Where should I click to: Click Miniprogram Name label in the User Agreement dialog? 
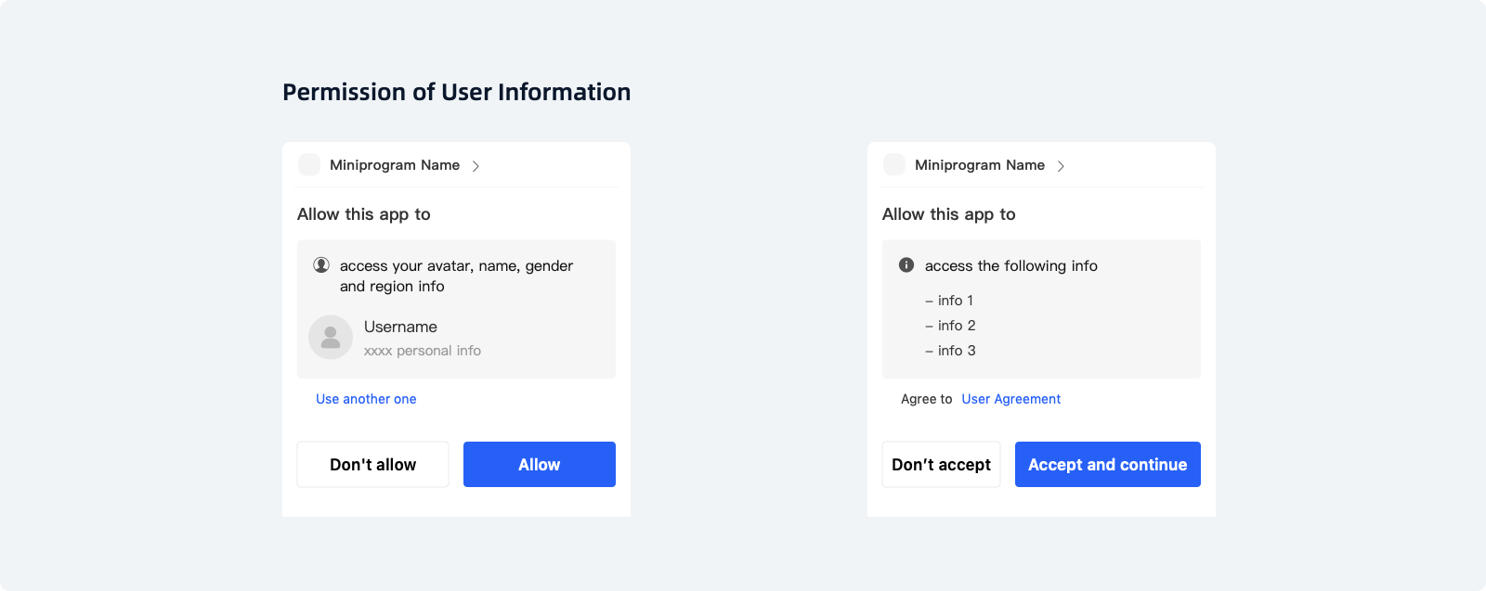coord(979,165)
